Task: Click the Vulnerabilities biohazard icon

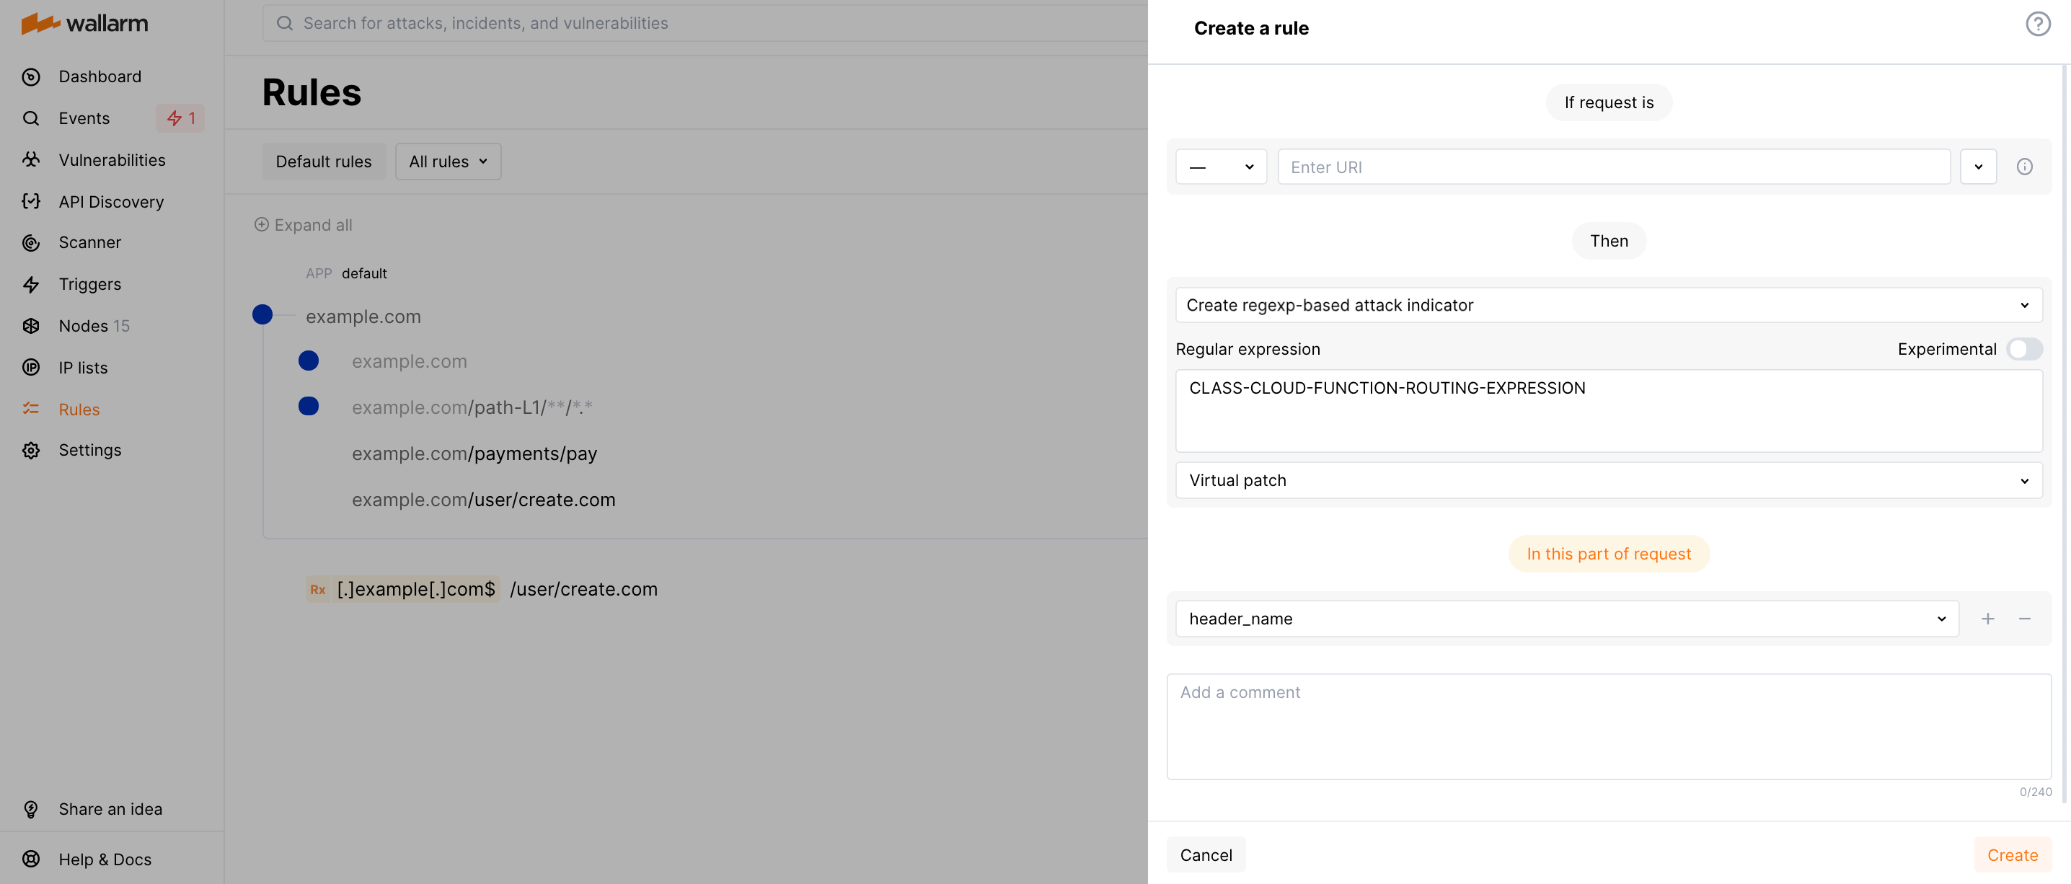Action: click(30, 160)
